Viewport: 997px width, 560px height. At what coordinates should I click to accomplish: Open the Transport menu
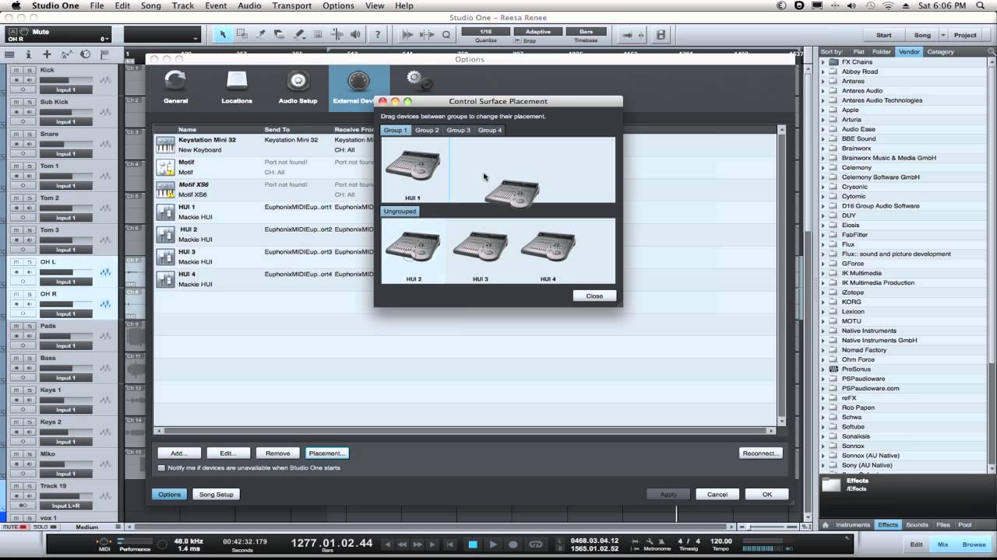pos(292,5)
